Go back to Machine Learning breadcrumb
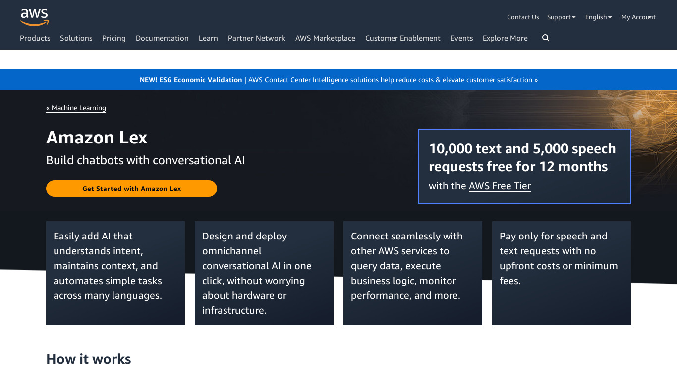The width and height of the screenshot is (677, 380). (x=76, y=108)
